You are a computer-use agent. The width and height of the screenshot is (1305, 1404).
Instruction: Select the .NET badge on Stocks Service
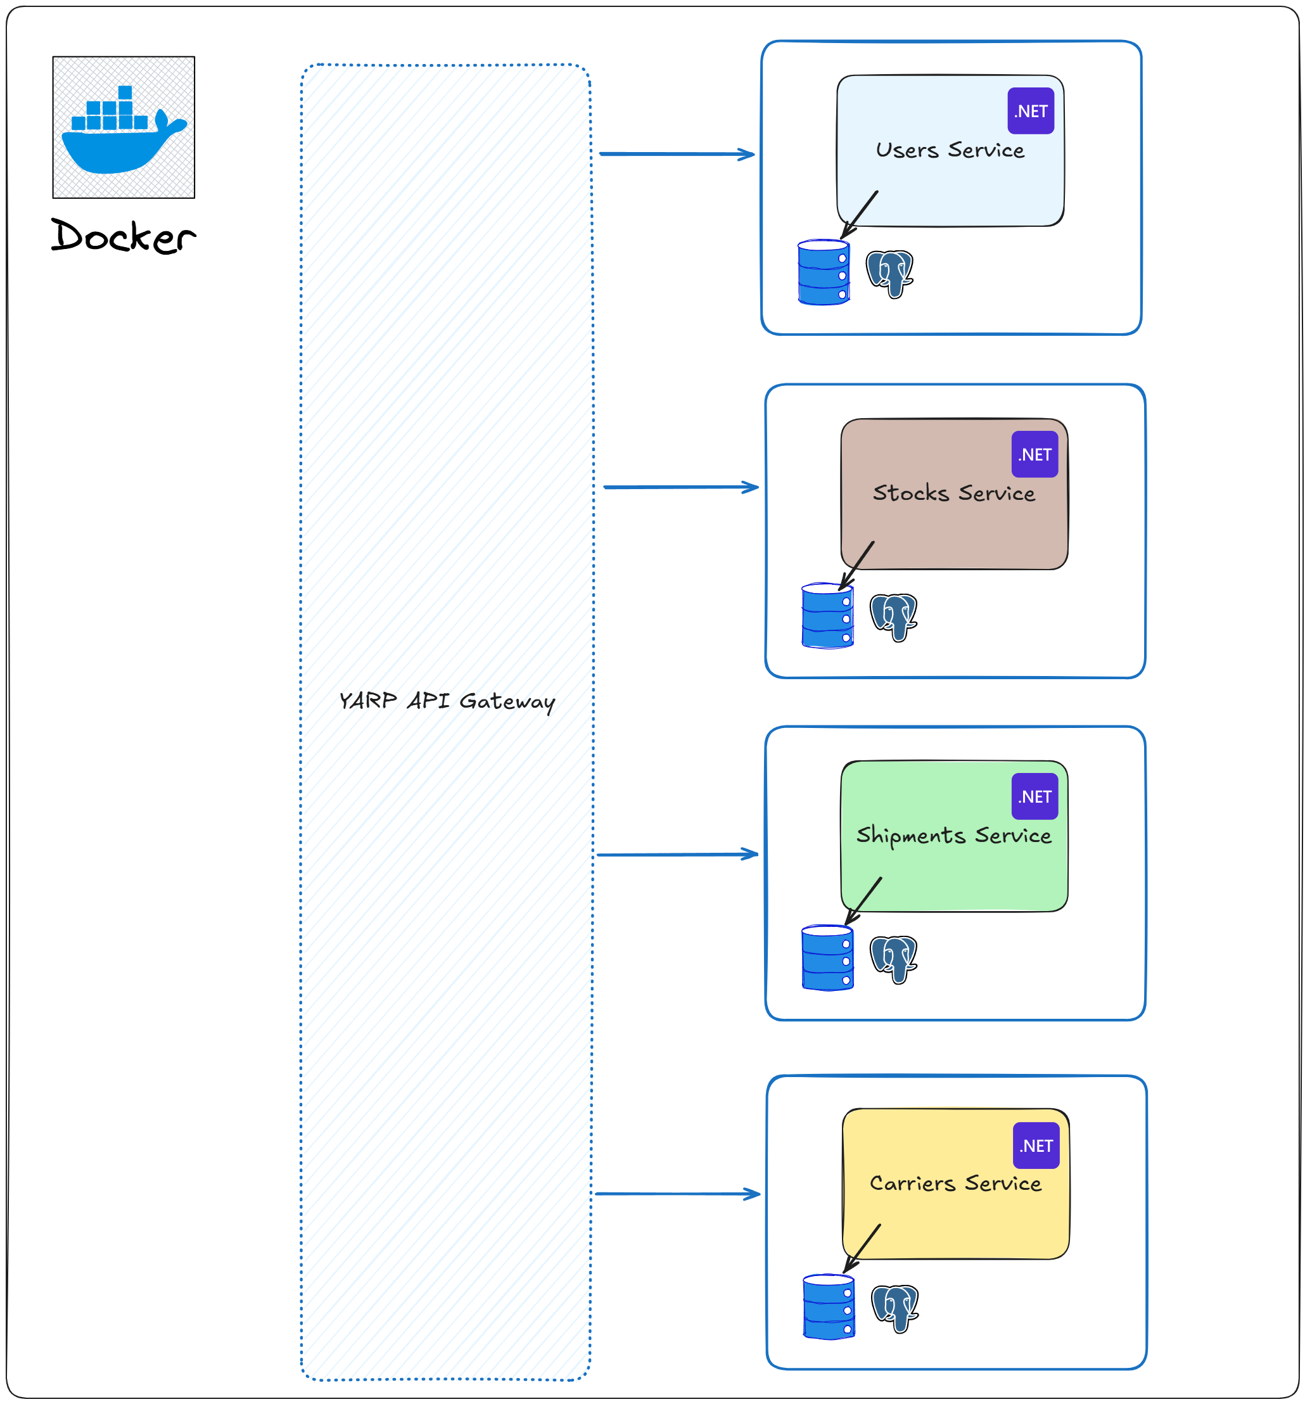click(1034, 454)
